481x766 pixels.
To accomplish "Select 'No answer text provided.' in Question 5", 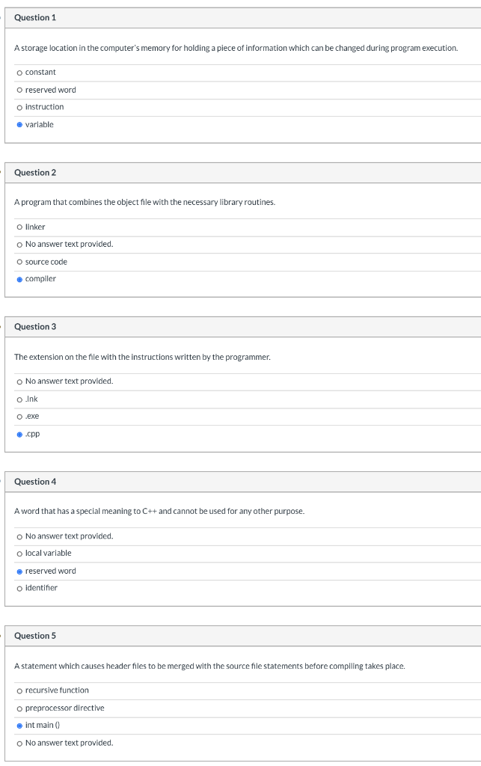I will click(x=19, y=744).
